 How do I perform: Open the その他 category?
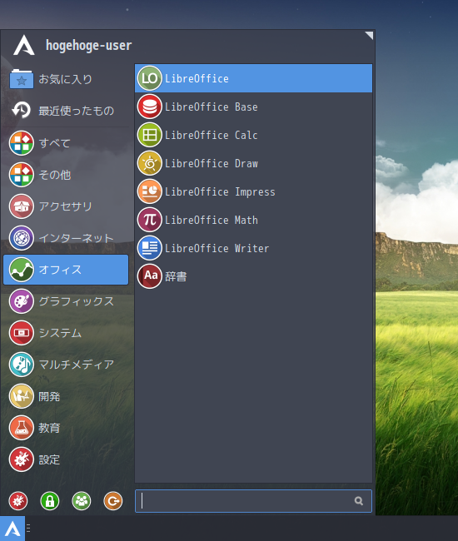click(x=66, y=175)
